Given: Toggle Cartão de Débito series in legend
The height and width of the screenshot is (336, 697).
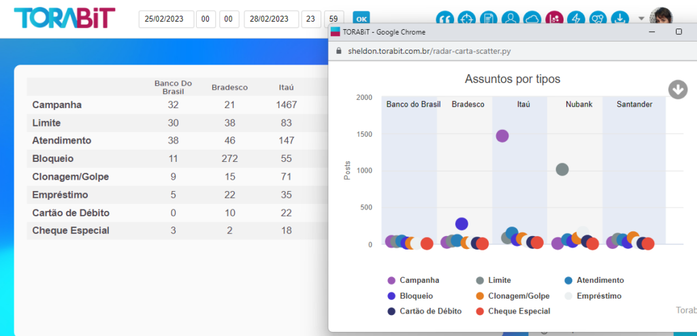Looking at the screenshot, I should click(x=425, y=311).
